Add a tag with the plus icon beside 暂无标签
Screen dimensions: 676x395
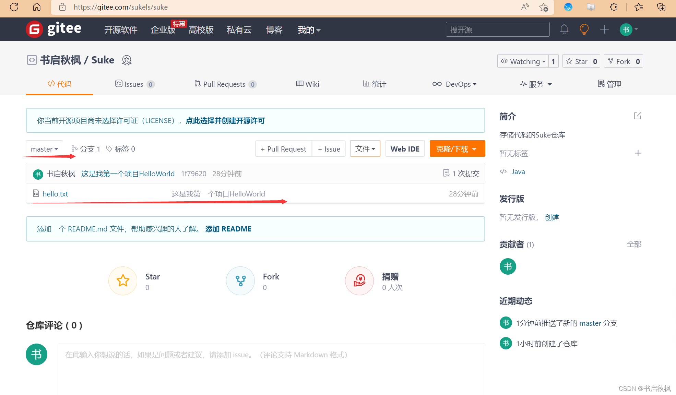click(638, 153)
